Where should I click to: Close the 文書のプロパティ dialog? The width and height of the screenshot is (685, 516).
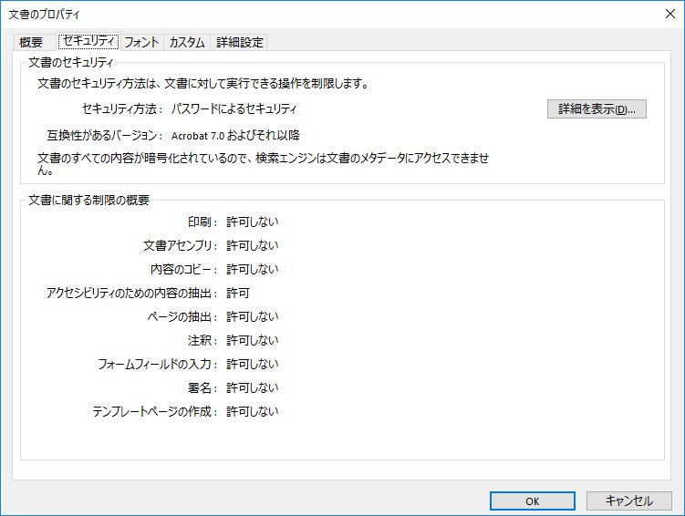click(x=670, y=14)
